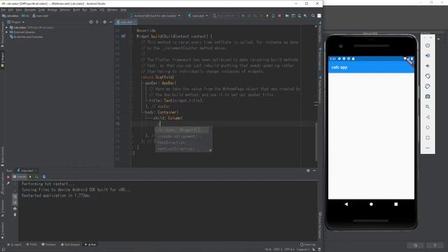Click the red Stop button in toolbar
Image resolution: width=448 pixels, height=252 pixels.
279,15
